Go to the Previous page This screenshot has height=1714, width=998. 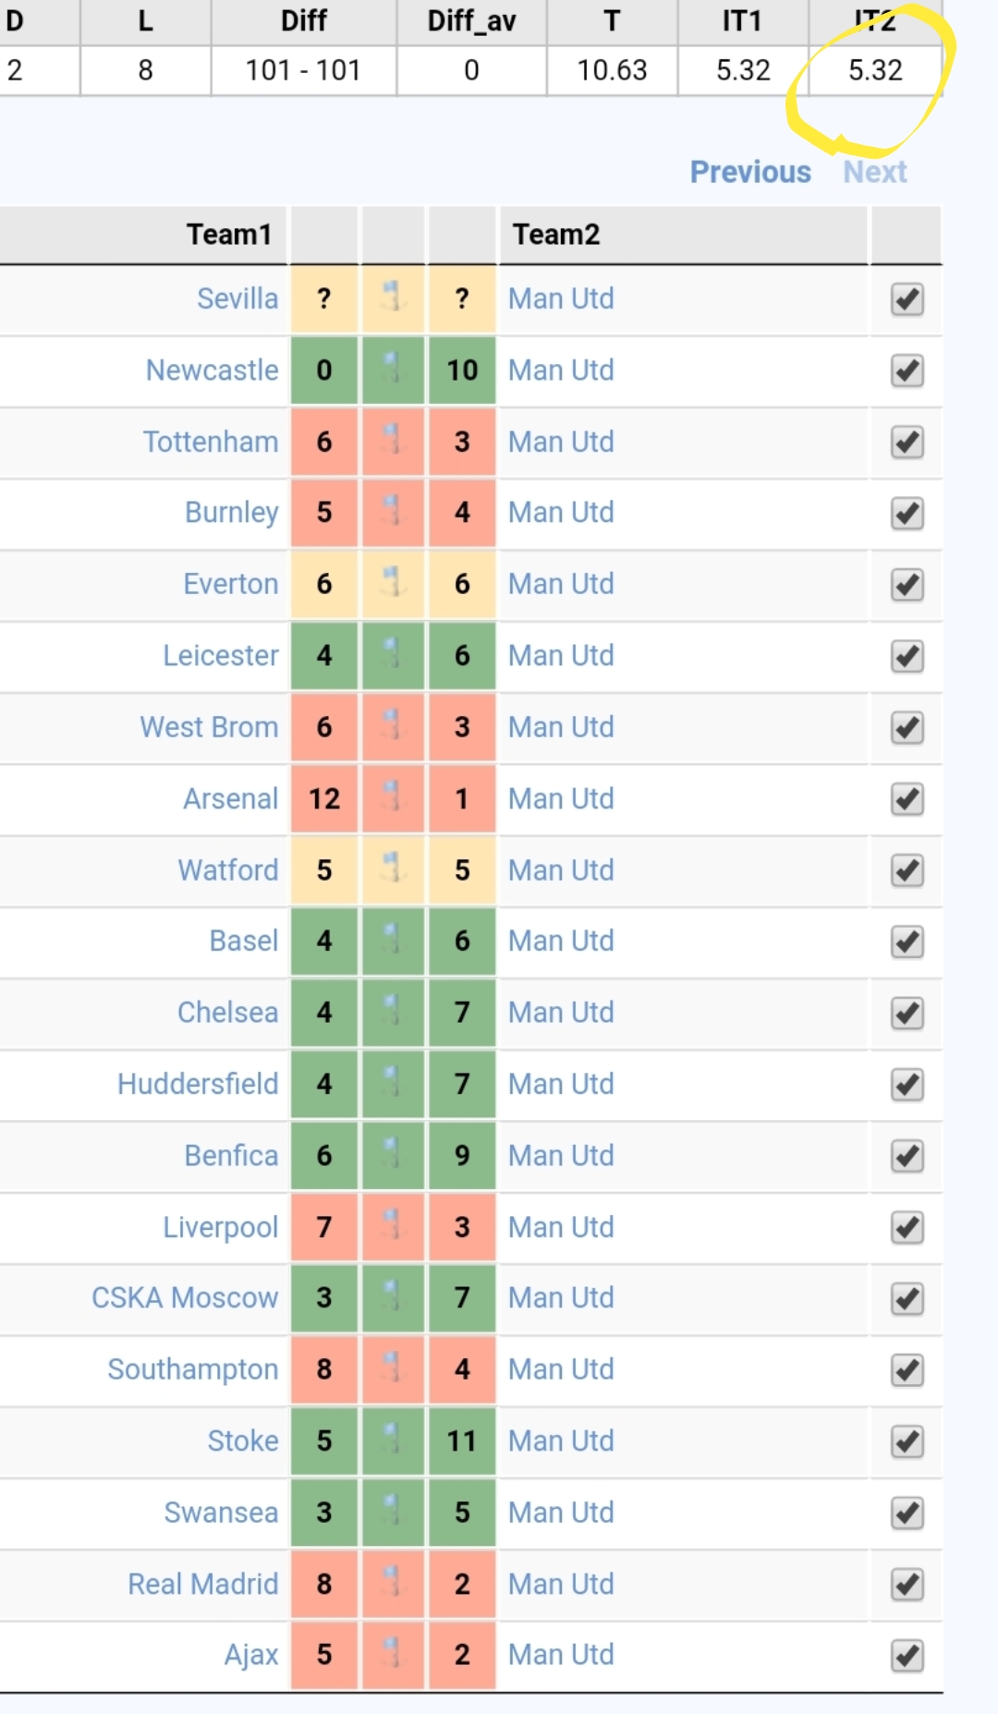coord(750,172)
